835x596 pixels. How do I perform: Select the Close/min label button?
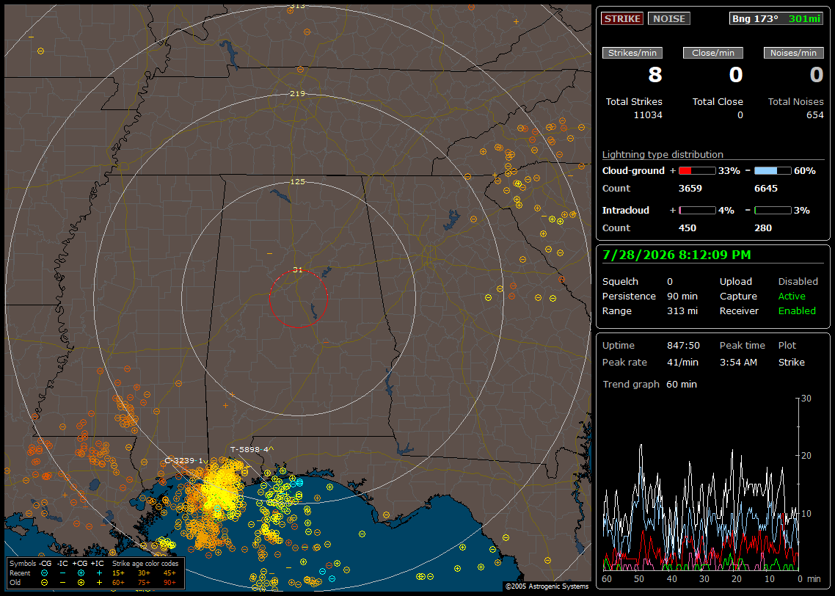point(713,53)
